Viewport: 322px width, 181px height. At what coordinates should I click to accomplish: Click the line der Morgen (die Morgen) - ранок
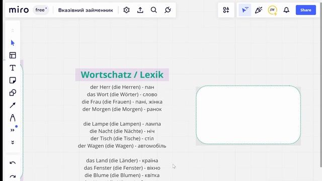click(x=122, y=109)
